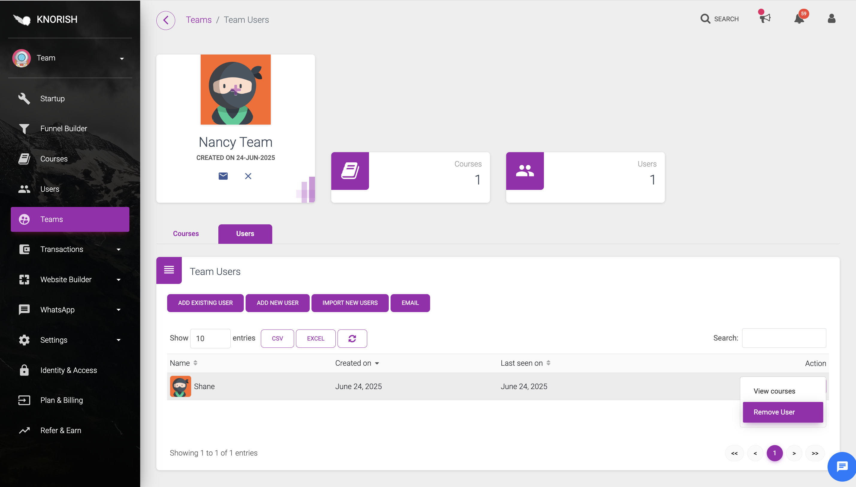Screen dimensions: 856x487
Task: Go to next page pagination button
Action: coord(794,453)
